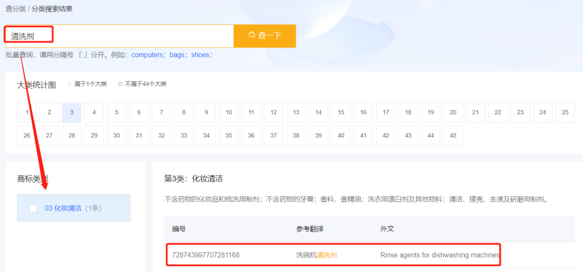583x272 pixels.
Task: Select class 7 box
Action: (161, 113)
